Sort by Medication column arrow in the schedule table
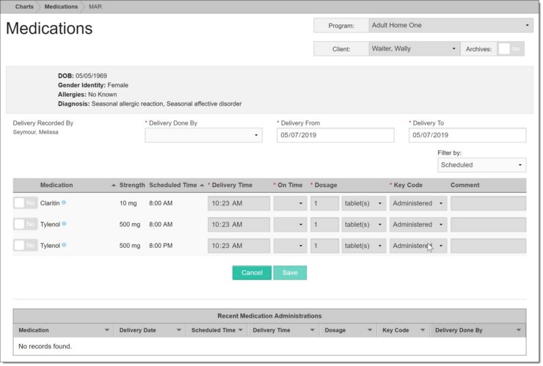This screenshot has height=366, width=543. [x=113, y=185]
